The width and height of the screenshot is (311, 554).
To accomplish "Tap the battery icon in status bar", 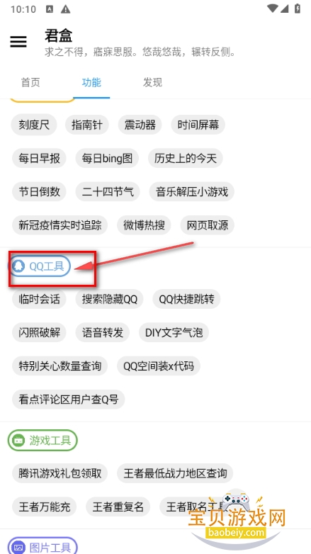I will click(x=298, y=9).
